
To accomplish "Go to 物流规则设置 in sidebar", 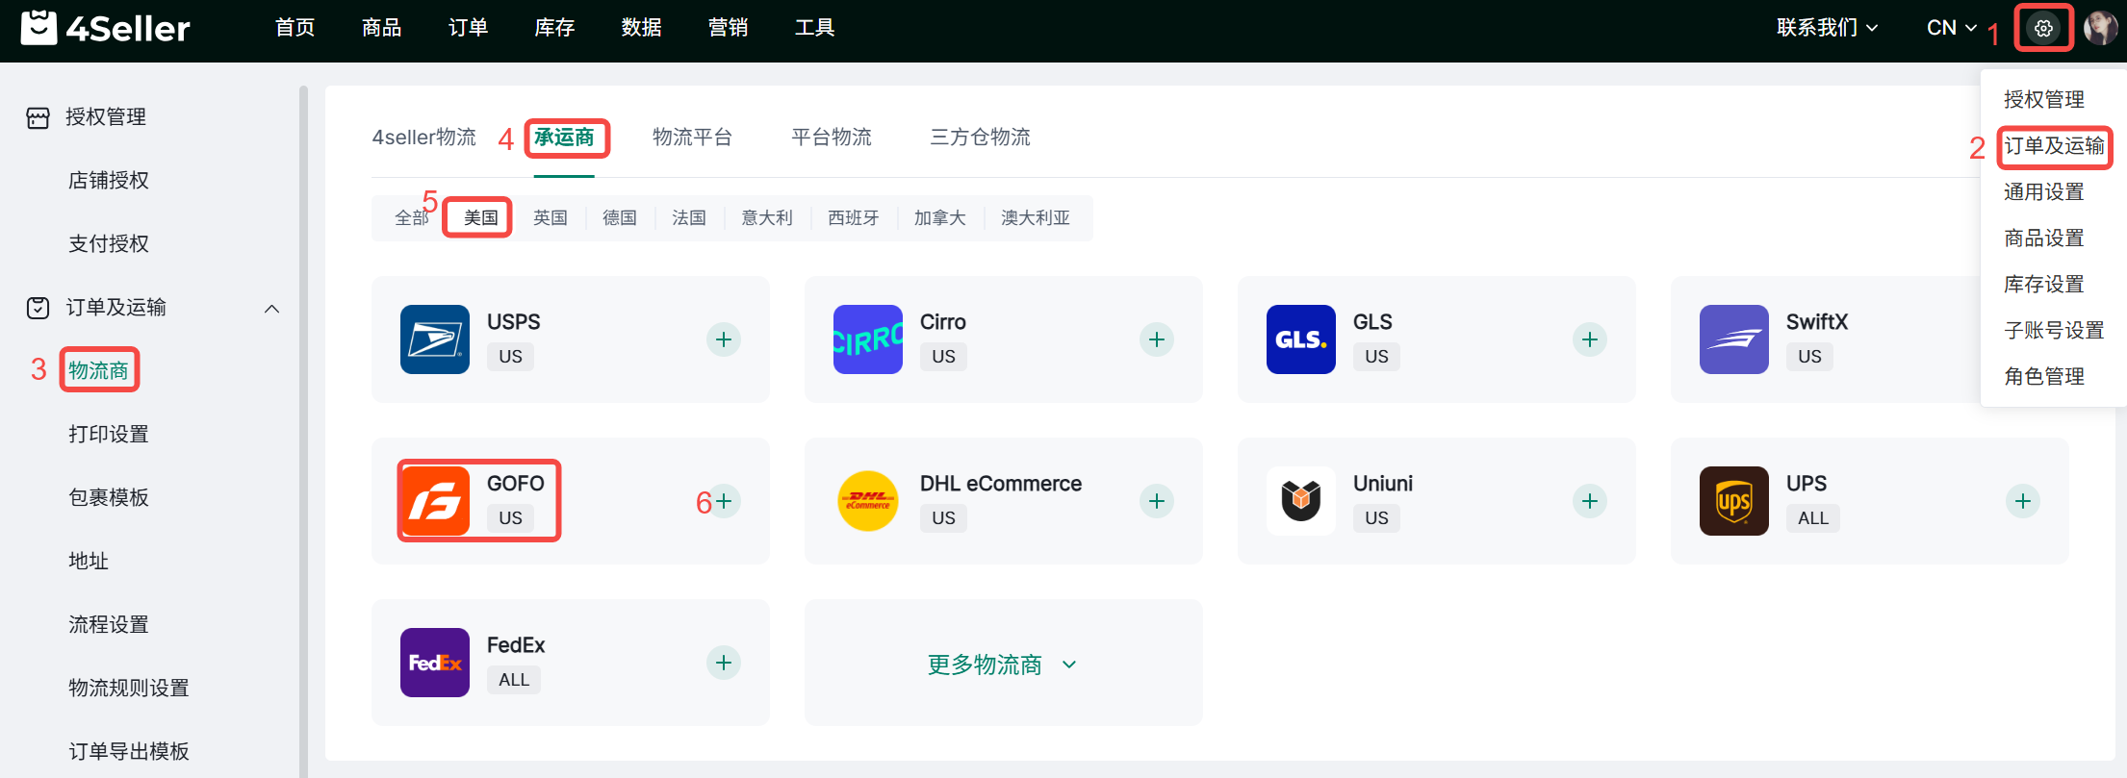I will click(129, 689).
